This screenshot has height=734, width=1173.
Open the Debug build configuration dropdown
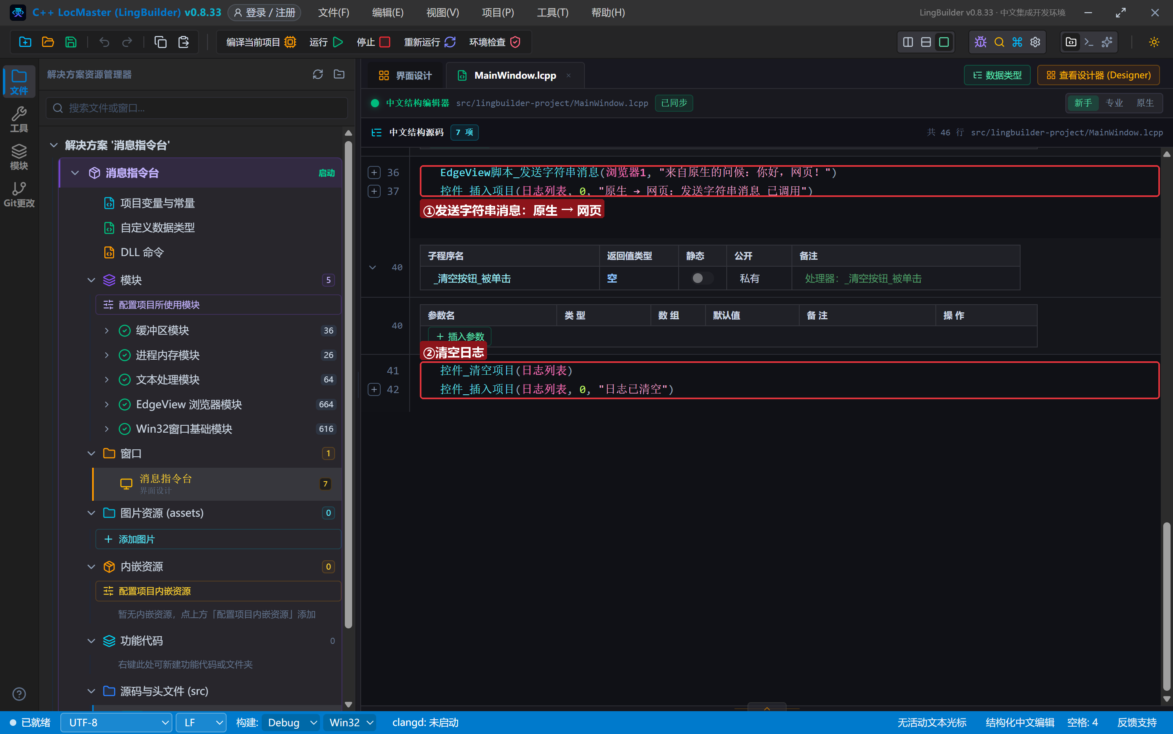click(x=291, y=722)
